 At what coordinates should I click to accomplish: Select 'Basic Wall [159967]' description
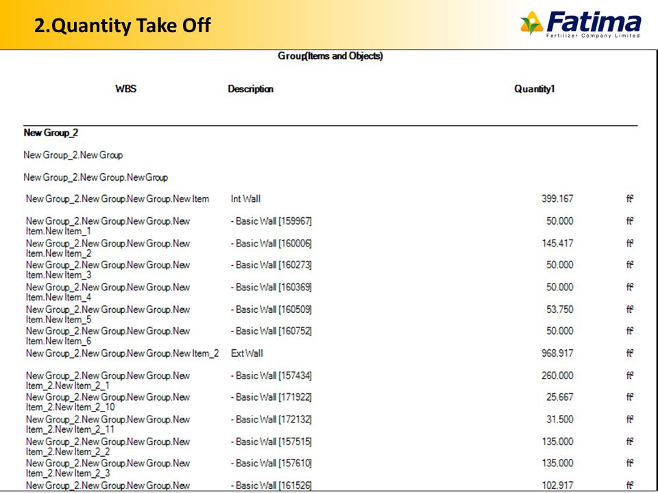[x=271, y=221]
